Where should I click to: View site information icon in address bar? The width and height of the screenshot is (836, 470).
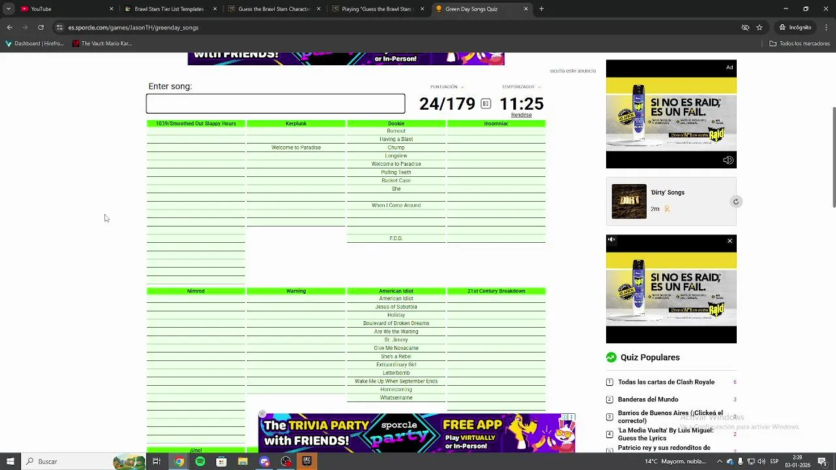[59, 27]
